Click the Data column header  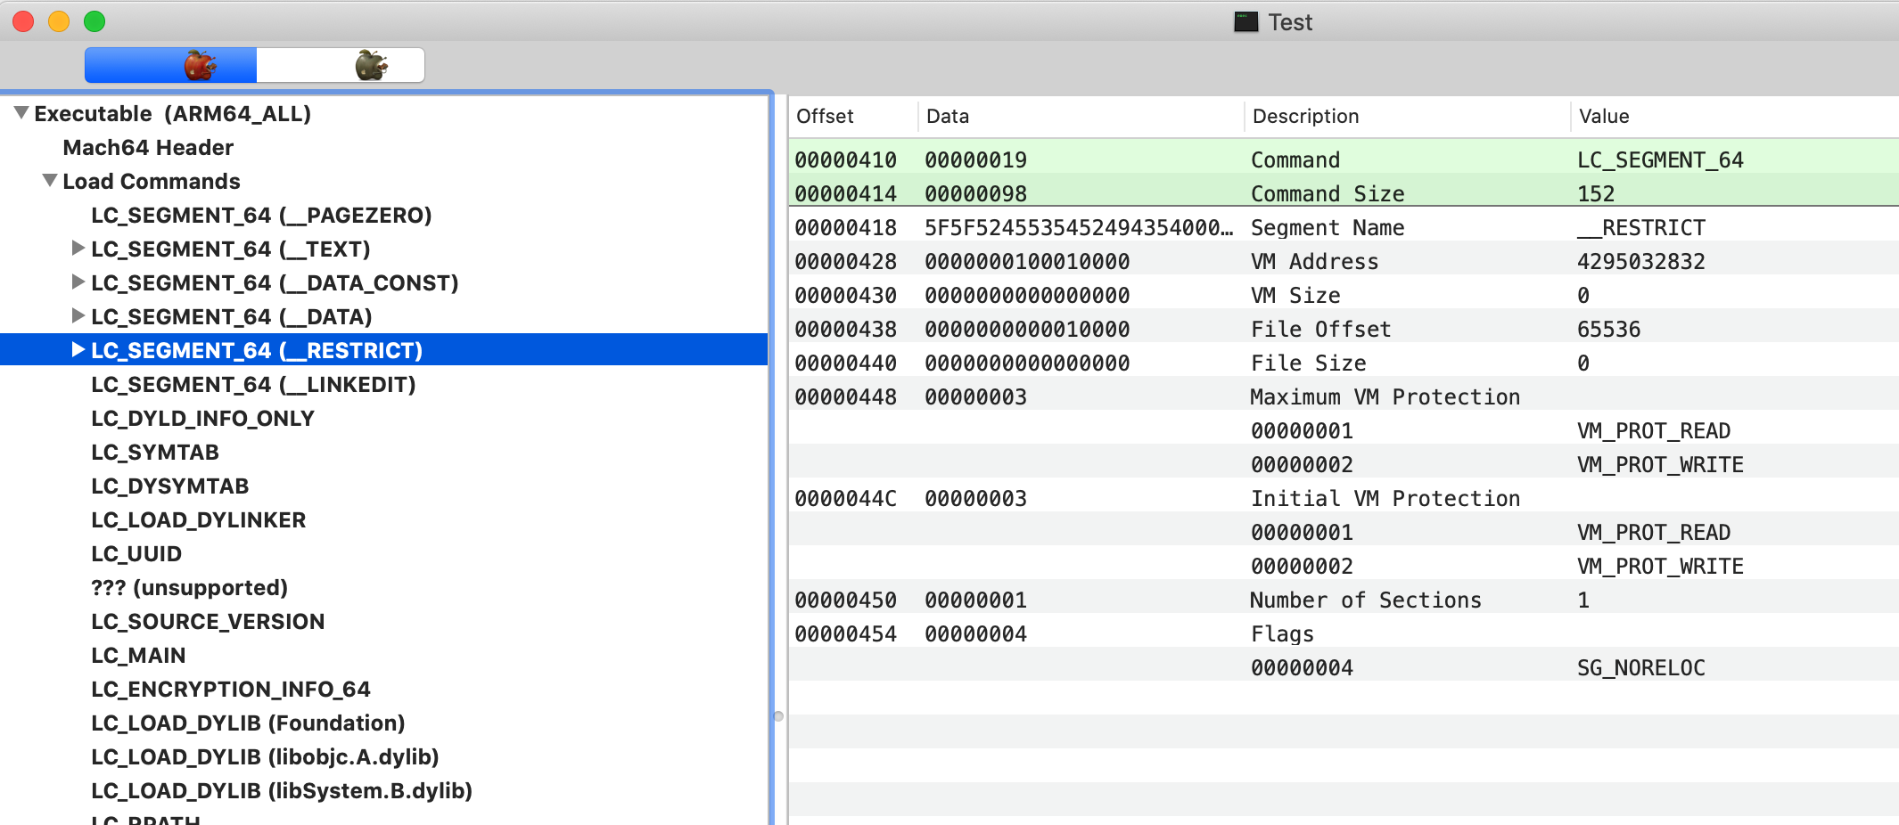pyautogui.click(x=1081, y=117)
